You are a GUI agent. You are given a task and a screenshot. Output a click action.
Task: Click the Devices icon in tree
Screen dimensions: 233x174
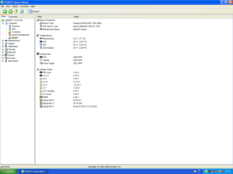point(6,58)
